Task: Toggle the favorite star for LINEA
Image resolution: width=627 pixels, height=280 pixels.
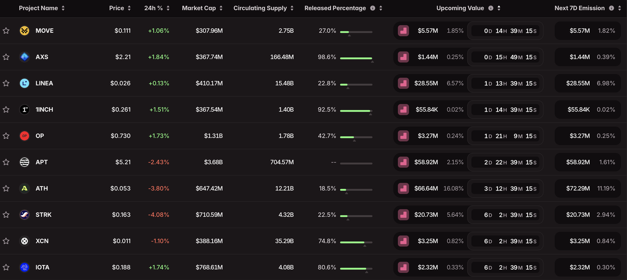Action: coord(6,83)
